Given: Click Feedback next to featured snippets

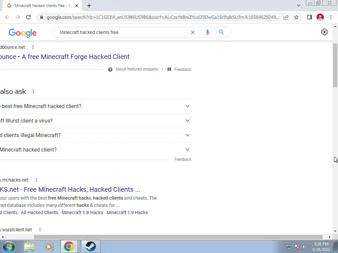Looking at the screenshot, I should 183,70.
